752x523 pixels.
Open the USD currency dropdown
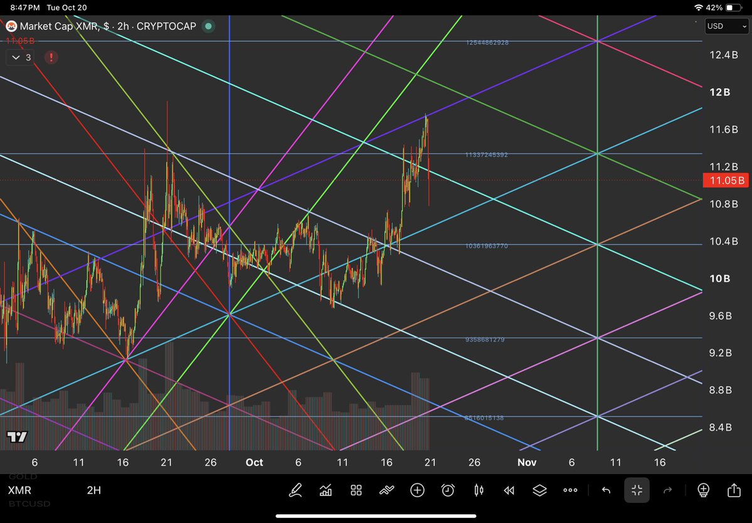pos(726,26)
